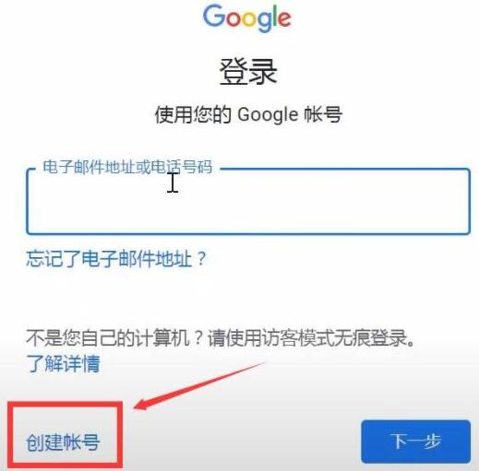Open the 了解详情 link

coord(63,364)
